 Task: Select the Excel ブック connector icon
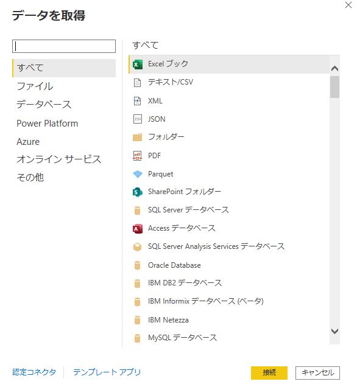pos(137,64)
